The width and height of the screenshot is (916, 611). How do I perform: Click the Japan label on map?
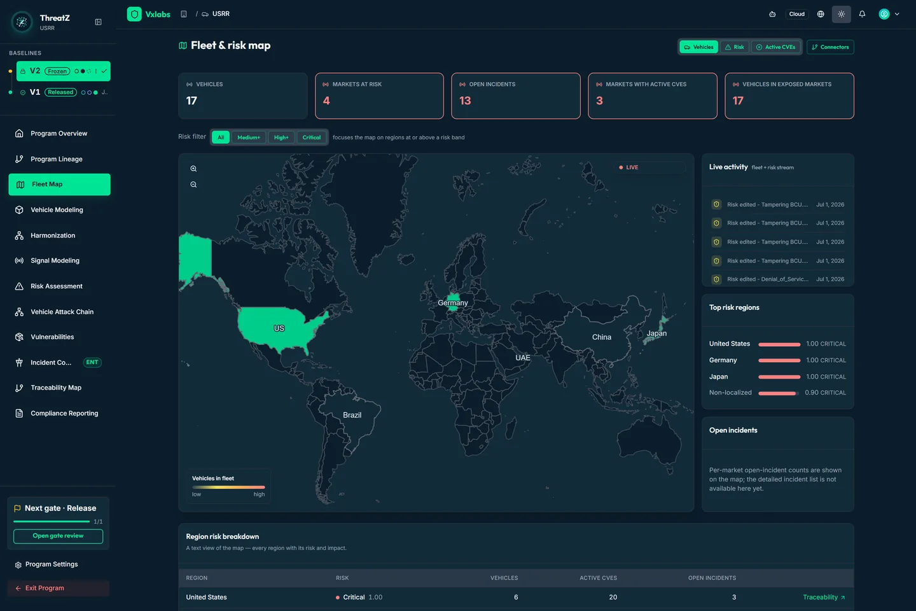pos(656,334)
